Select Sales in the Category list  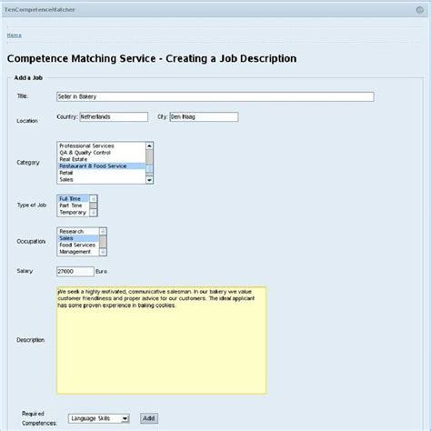[101, 179]
